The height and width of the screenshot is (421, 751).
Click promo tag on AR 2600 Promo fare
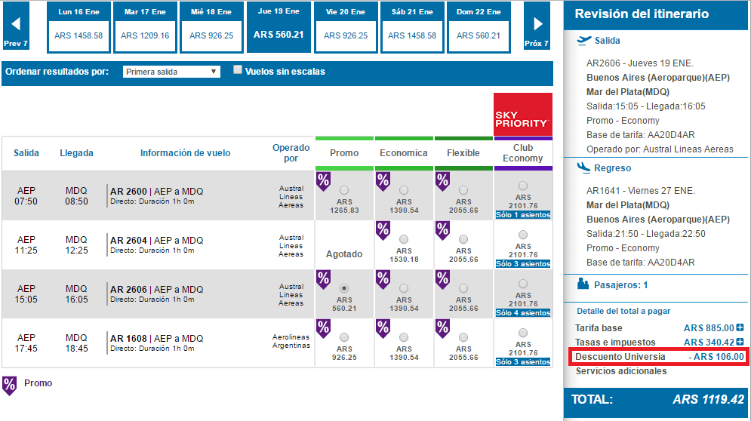[x=323, y=182]
